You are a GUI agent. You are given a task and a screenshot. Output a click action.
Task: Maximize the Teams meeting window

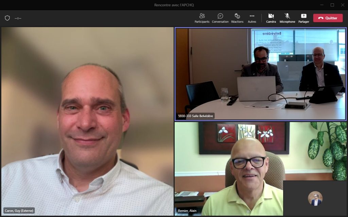pyautogui.click(x=332, y=5)
